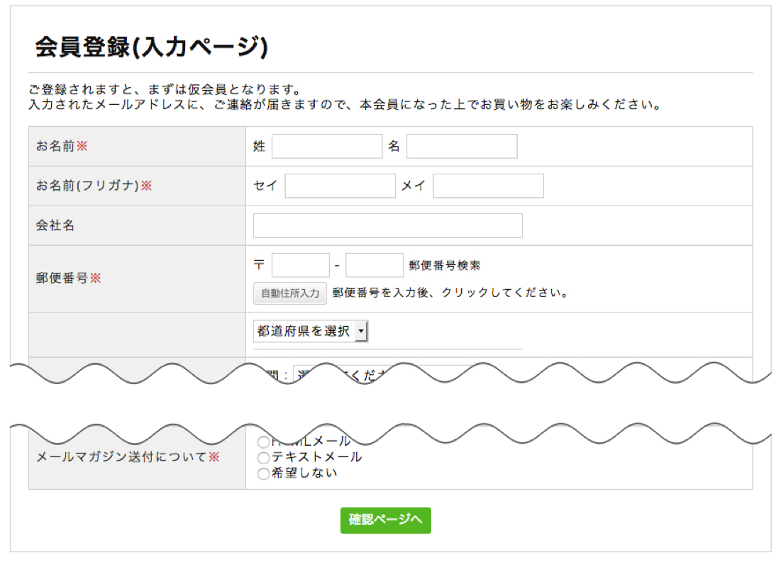Click the 会社名 company name field
The image size is (776, 562).
tap(387, 225)
